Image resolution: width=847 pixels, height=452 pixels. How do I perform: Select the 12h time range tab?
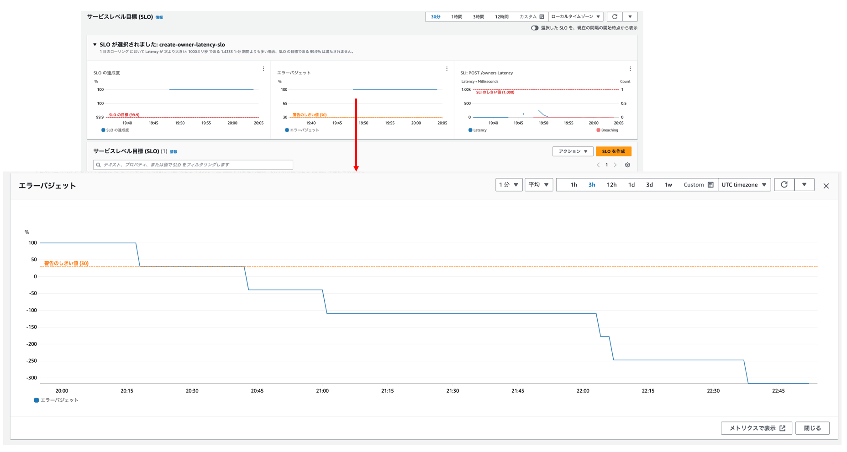pyautogui.click(x=611, y=185)
